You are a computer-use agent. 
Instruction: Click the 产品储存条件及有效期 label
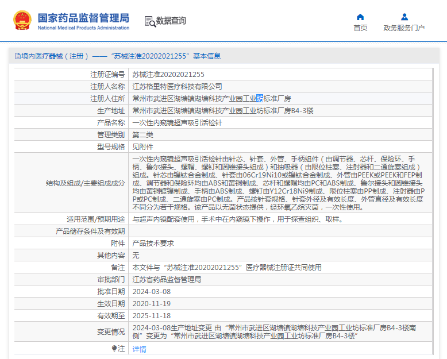pos(90,231)
